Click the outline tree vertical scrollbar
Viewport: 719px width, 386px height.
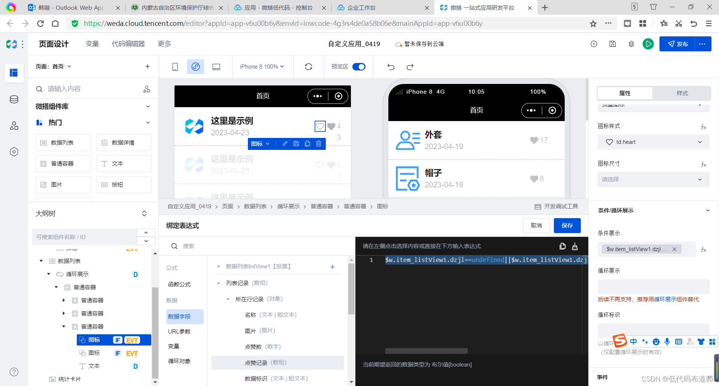point(155,333)
